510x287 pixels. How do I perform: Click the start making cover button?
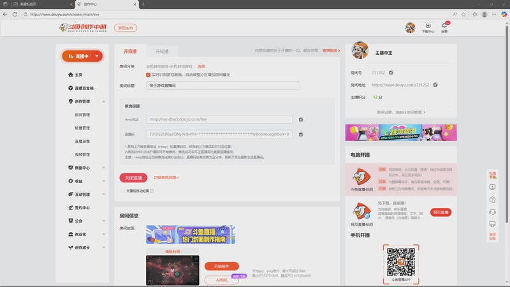tap(221, 266)
